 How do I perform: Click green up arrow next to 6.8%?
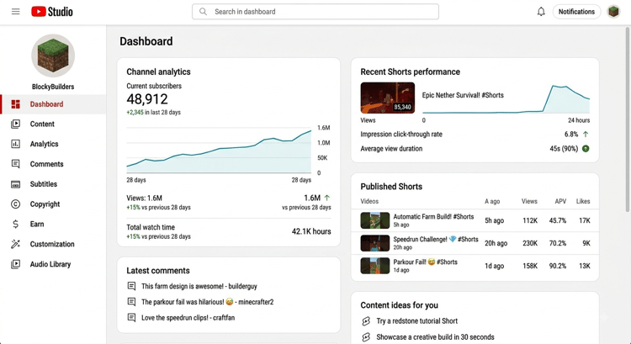[586, 134]
